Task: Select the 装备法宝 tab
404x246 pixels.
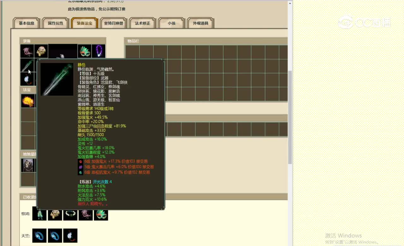Action: pos(85,23)
